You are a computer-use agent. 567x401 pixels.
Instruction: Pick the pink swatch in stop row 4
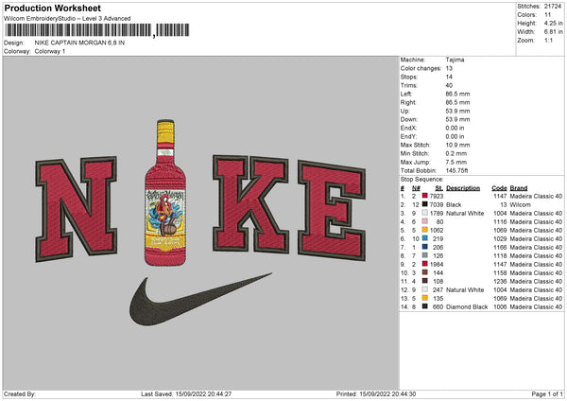pyautogui.click(x=425, y=221)
